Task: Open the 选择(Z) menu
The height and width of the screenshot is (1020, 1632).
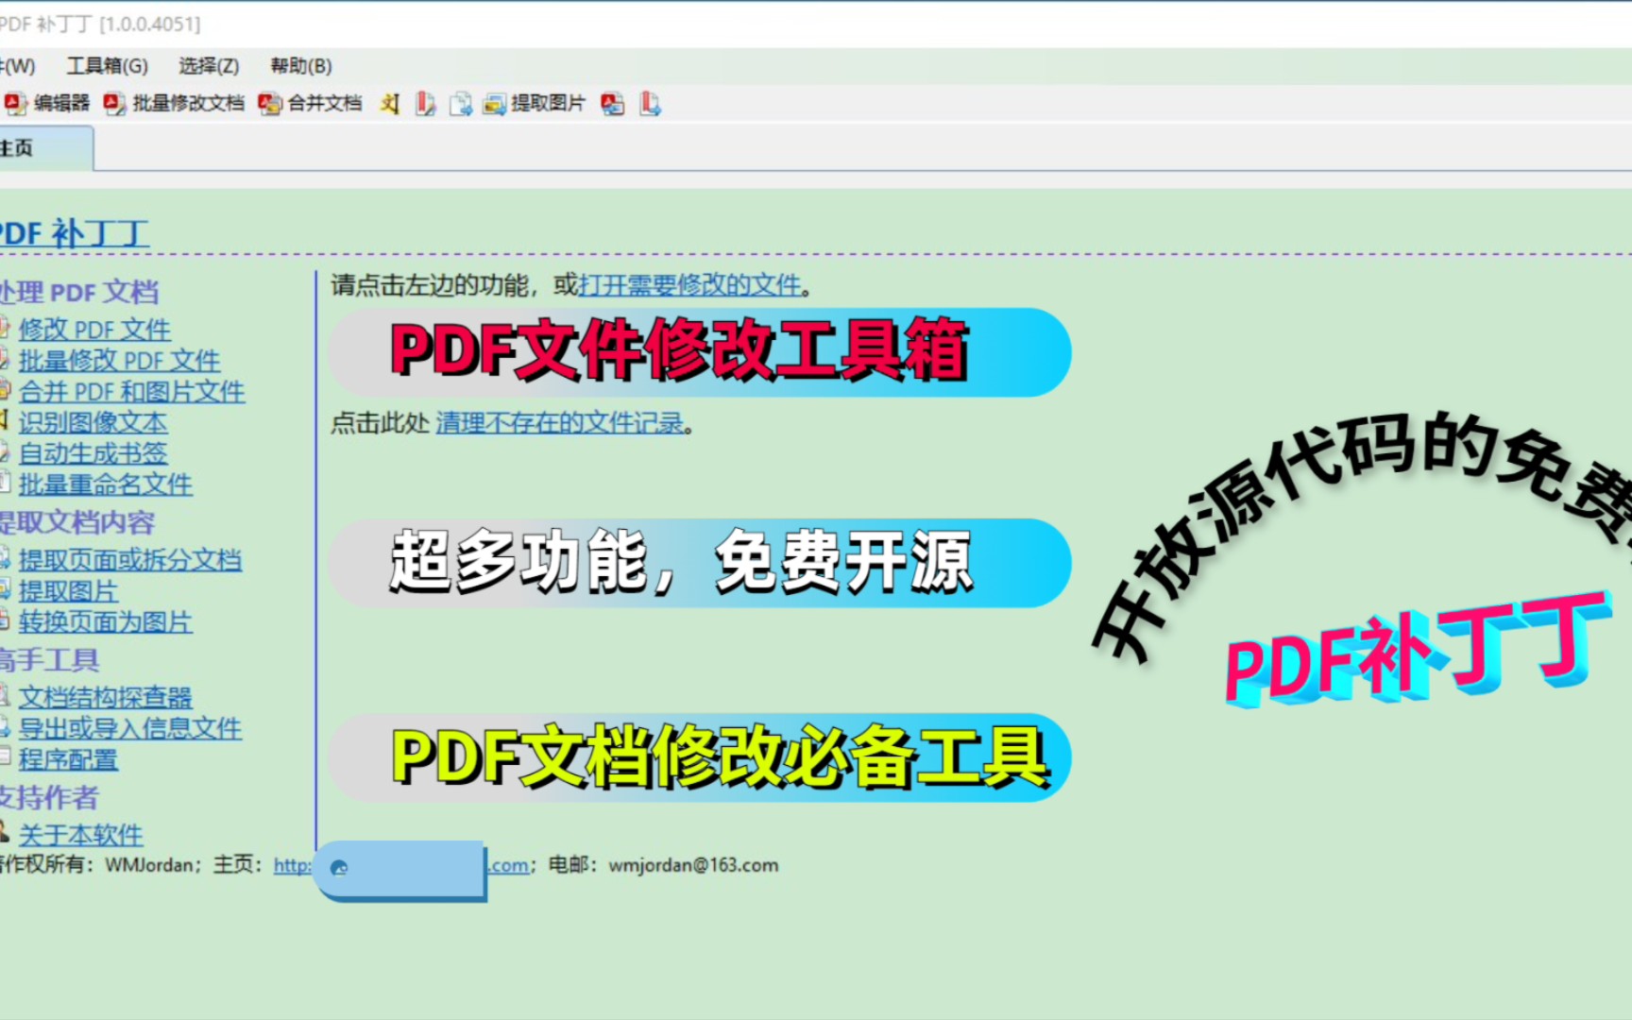Action: coord(209,65)
